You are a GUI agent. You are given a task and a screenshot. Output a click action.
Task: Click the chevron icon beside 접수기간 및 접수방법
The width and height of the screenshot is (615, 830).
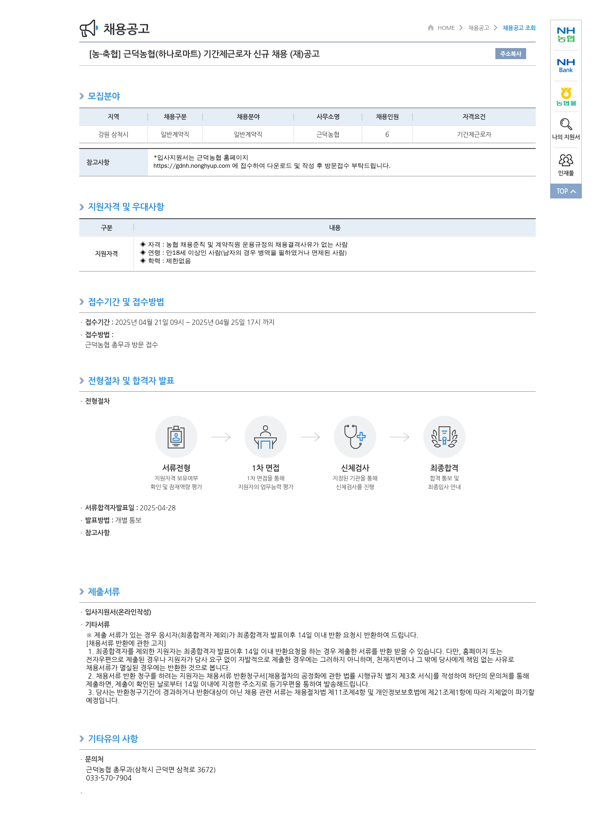tap(82, 302)
